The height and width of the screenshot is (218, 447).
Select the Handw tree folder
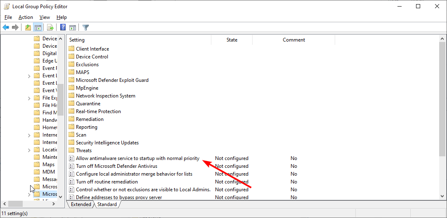coord(46,120)
